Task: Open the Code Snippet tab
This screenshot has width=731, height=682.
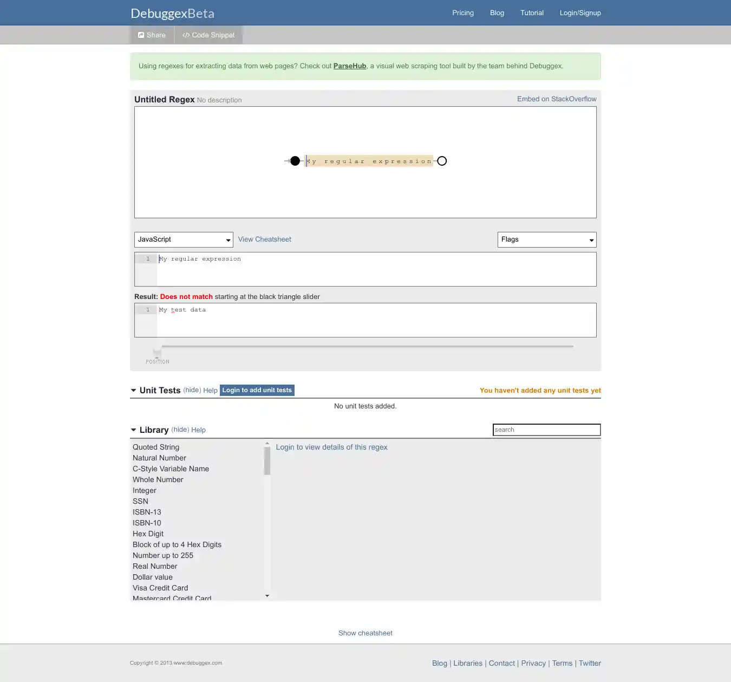Action: click(x=208, y=35)
